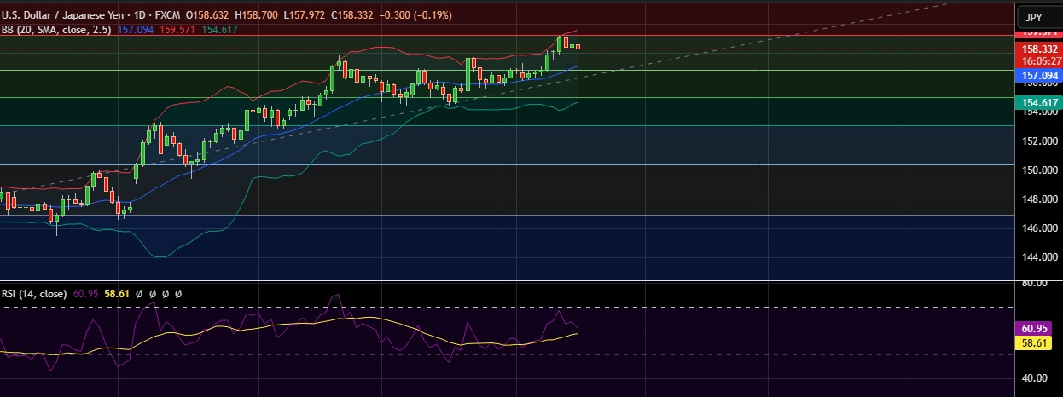
Task: Click the red 158.332 current price tag
Action: point(1037,49)
